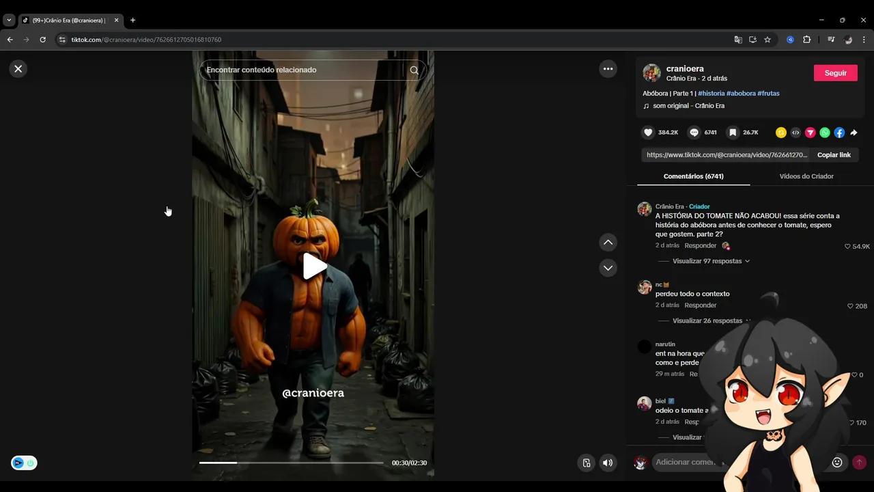
Task: Open Chrome three-dot menu
Action: coord(864,40)
